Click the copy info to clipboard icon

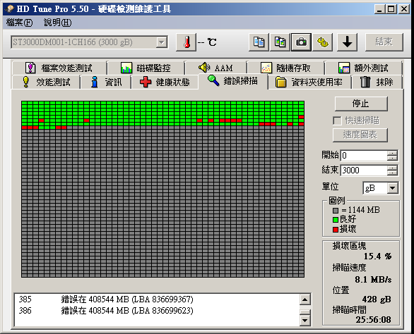259,42
